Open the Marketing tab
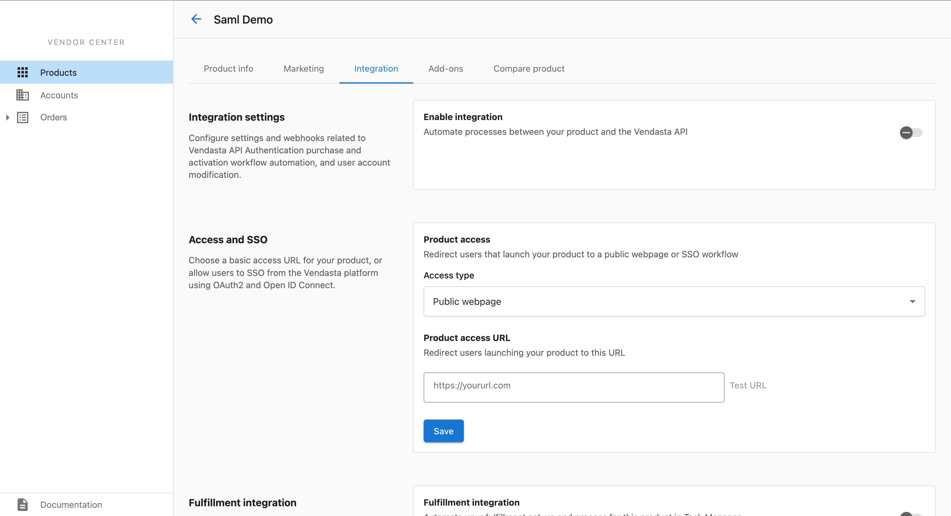 (304, 69)
